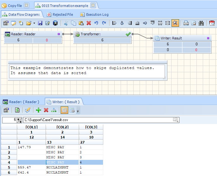Viewport: 217px width, 176px height.
Task: Click the open folder icon
Action: pyautogui.click(x=29, y=23)
